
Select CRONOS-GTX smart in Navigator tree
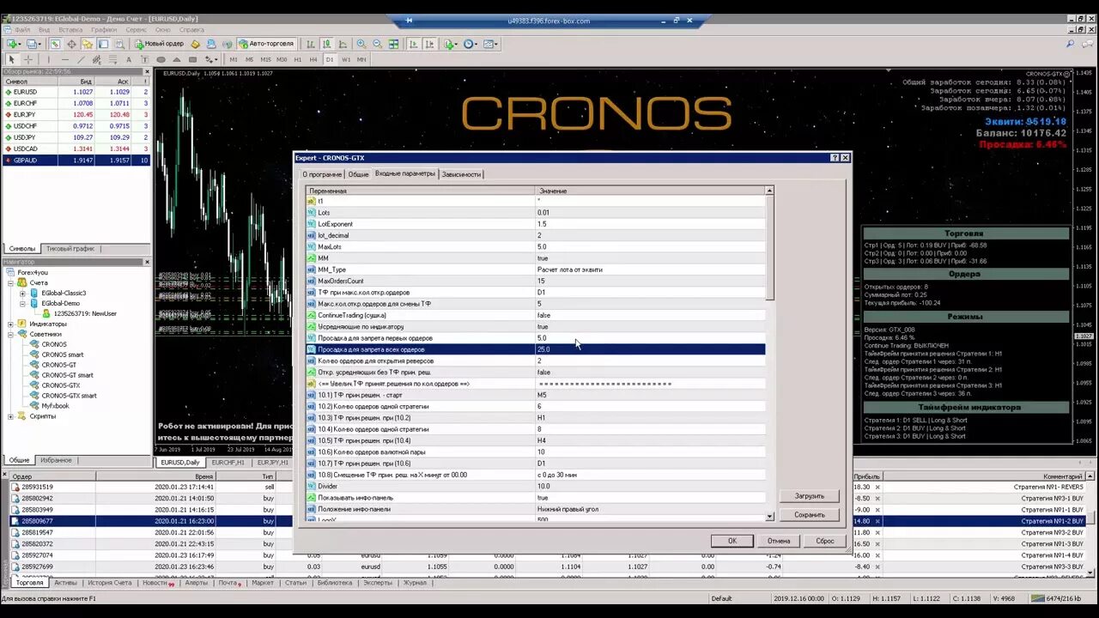click(69, 396)
